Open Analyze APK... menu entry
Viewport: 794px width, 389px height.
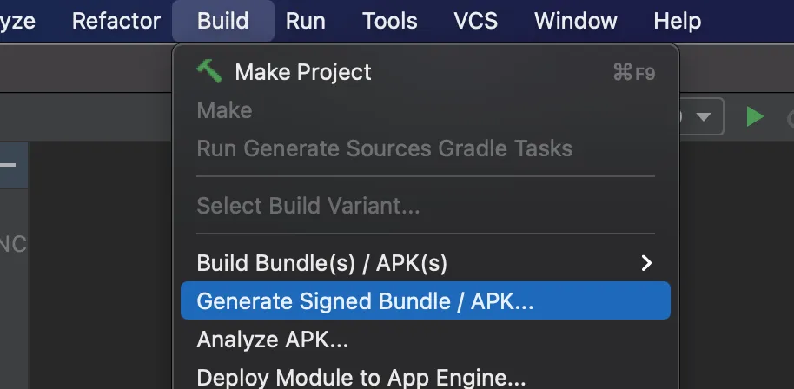(273, 340)
